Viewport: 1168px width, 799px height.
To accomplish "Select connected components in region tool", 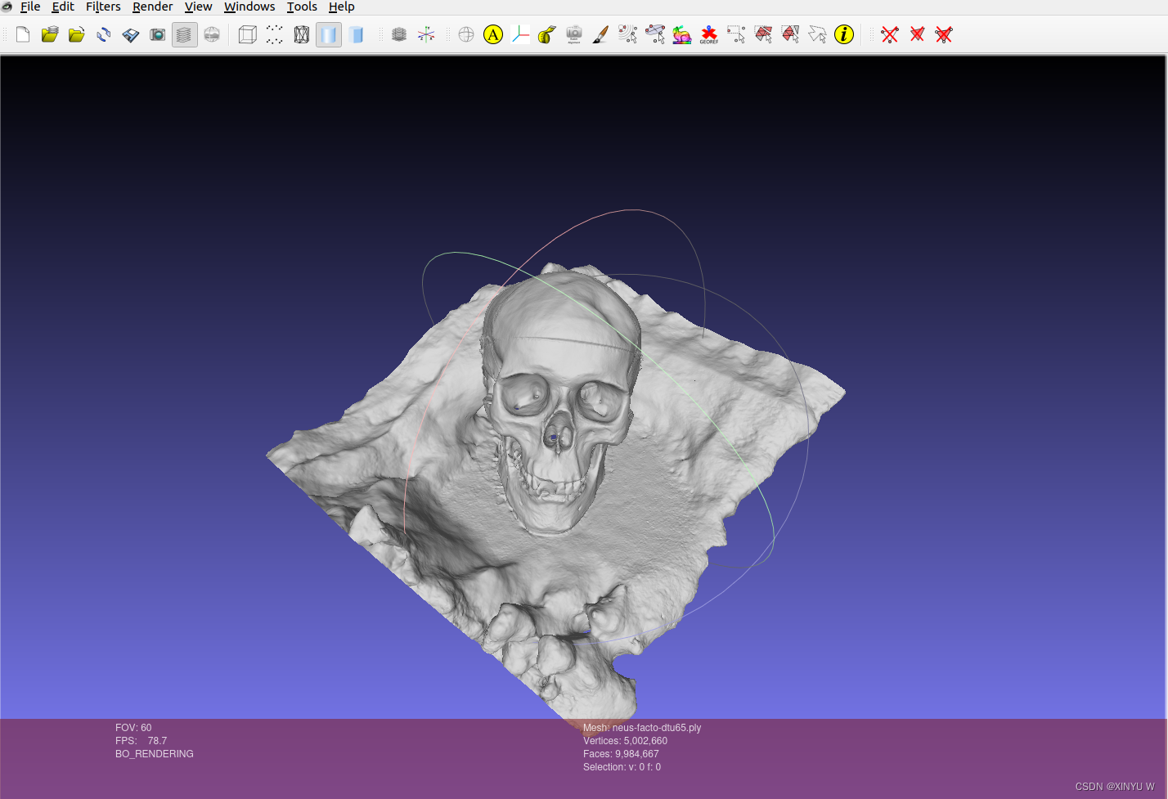I will coord(790,34).
